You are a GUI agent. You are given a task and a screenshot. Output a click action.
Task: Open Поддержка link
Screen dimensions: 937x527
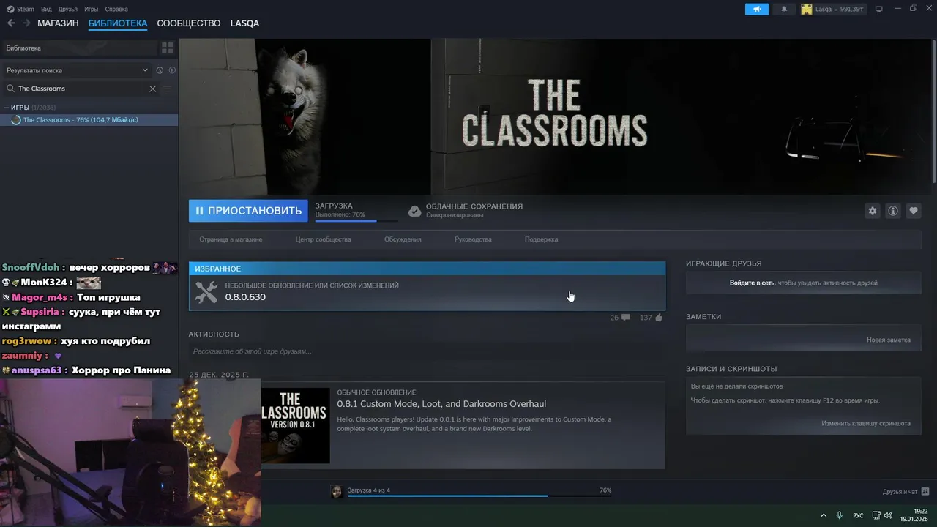coord(541,239)
